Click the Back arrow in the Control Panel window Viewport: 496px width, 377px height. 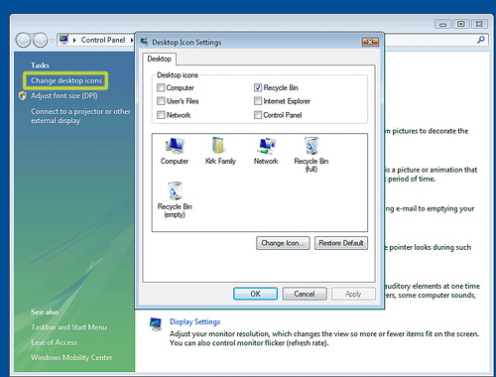click(x=23, y=41)
